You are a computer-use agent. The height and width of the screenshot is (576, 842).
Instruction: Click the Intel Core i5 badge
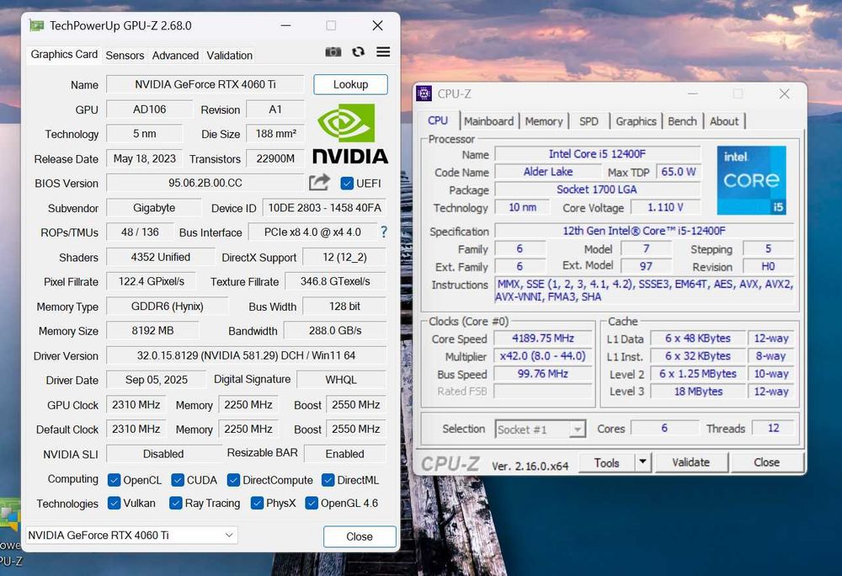pyautogui.click(x=751, y=180)
